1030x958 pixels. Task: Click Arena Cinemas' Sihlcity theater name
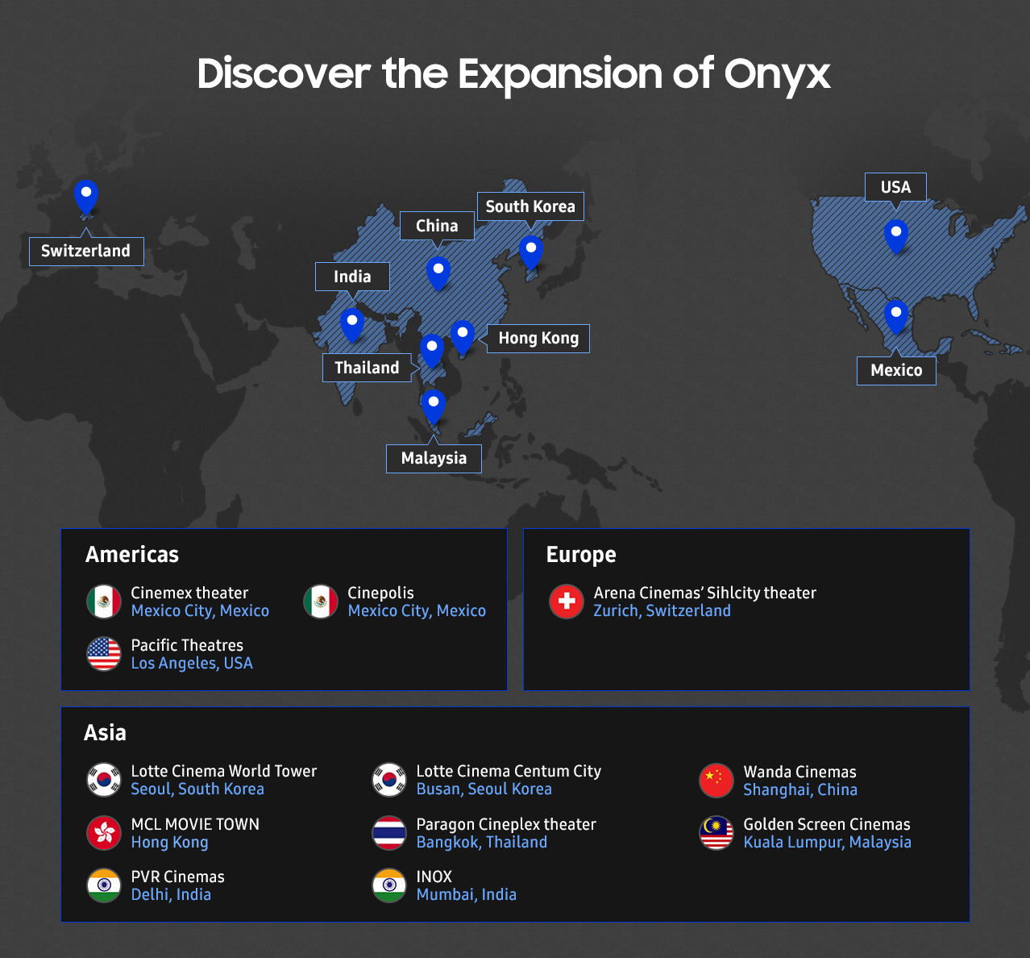(705, 593)
